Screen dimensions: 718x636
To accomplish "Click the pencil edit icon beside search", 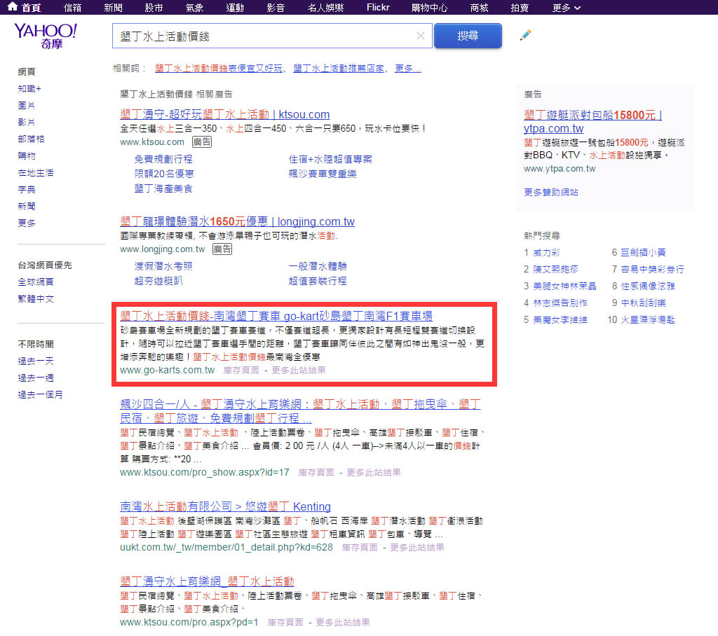I will click(x=525, y=35).
